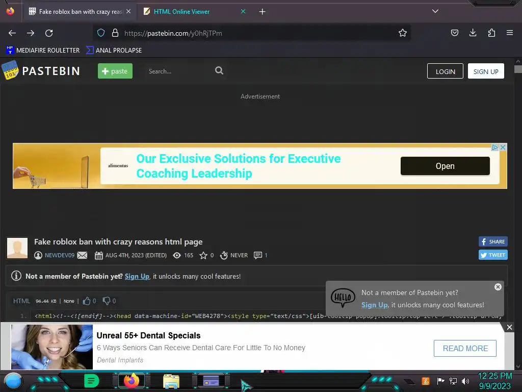
Task: Open the browser downloads panel
Action: click(x=473, y=33)
